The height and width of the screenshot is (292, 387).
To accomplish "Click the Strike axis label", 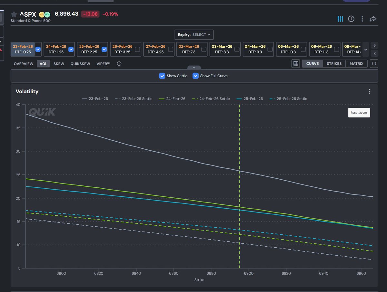I will 199,280.
